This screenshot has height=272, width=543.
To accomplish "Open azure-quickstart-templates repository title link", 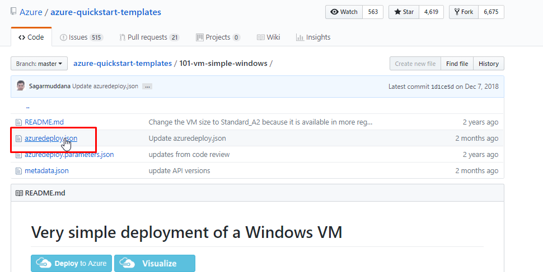I will pyautogui.click(x=106, y=12).
